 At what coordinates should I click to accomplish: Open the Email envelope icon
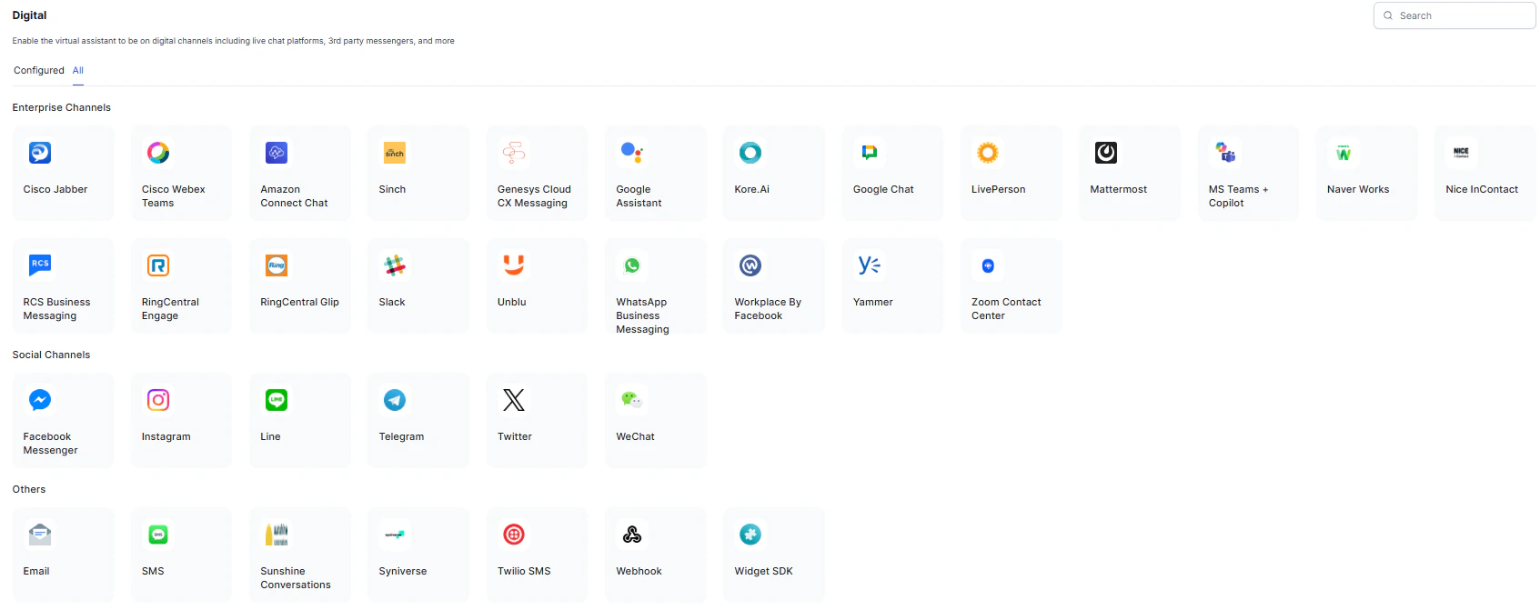[x=40, y=535]
